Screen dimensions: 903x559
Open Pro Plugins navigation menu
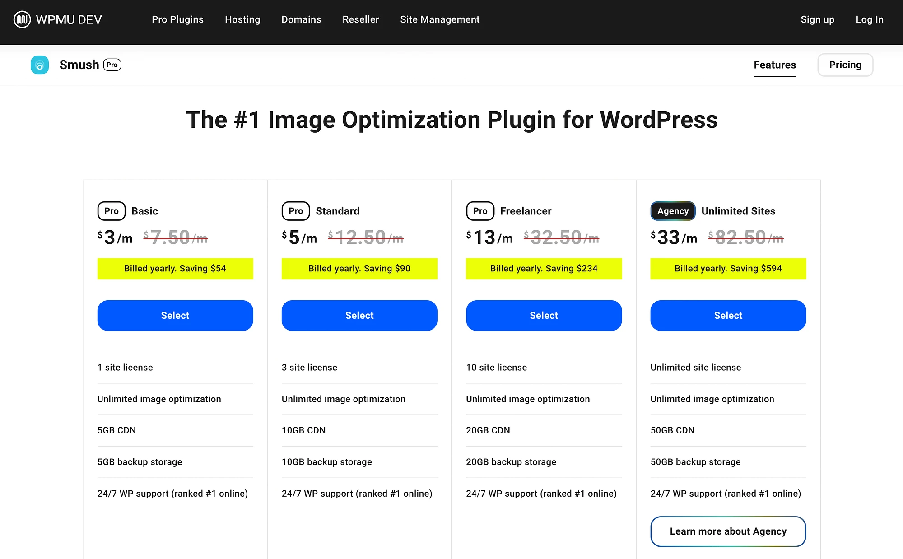pos(177,19)
